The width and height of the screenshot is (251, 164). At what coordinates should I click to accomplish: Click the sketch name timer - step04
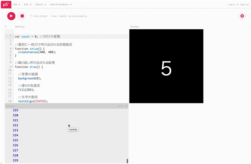[59, 16]
